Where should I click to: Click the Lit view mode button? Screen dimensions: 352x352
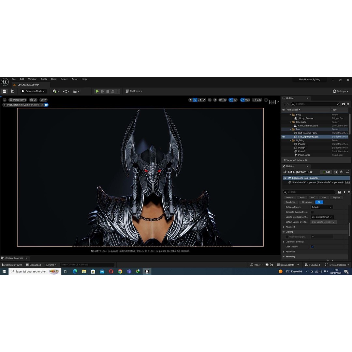coord(34,100)
